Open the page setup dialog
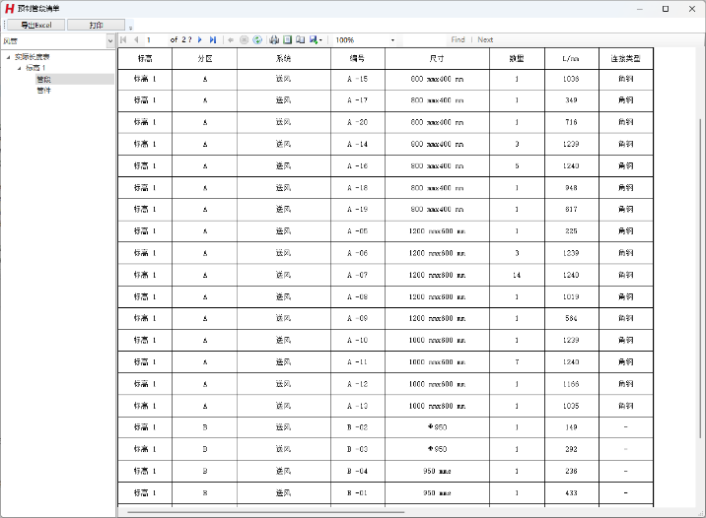706x518 pixels. point(300,40)
